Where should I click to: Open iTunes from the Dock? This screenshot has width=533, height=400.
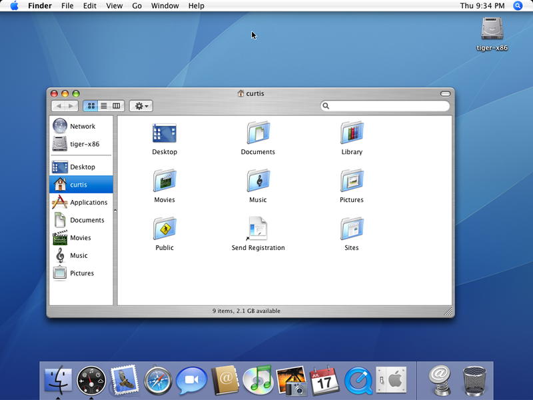[258, 381]
